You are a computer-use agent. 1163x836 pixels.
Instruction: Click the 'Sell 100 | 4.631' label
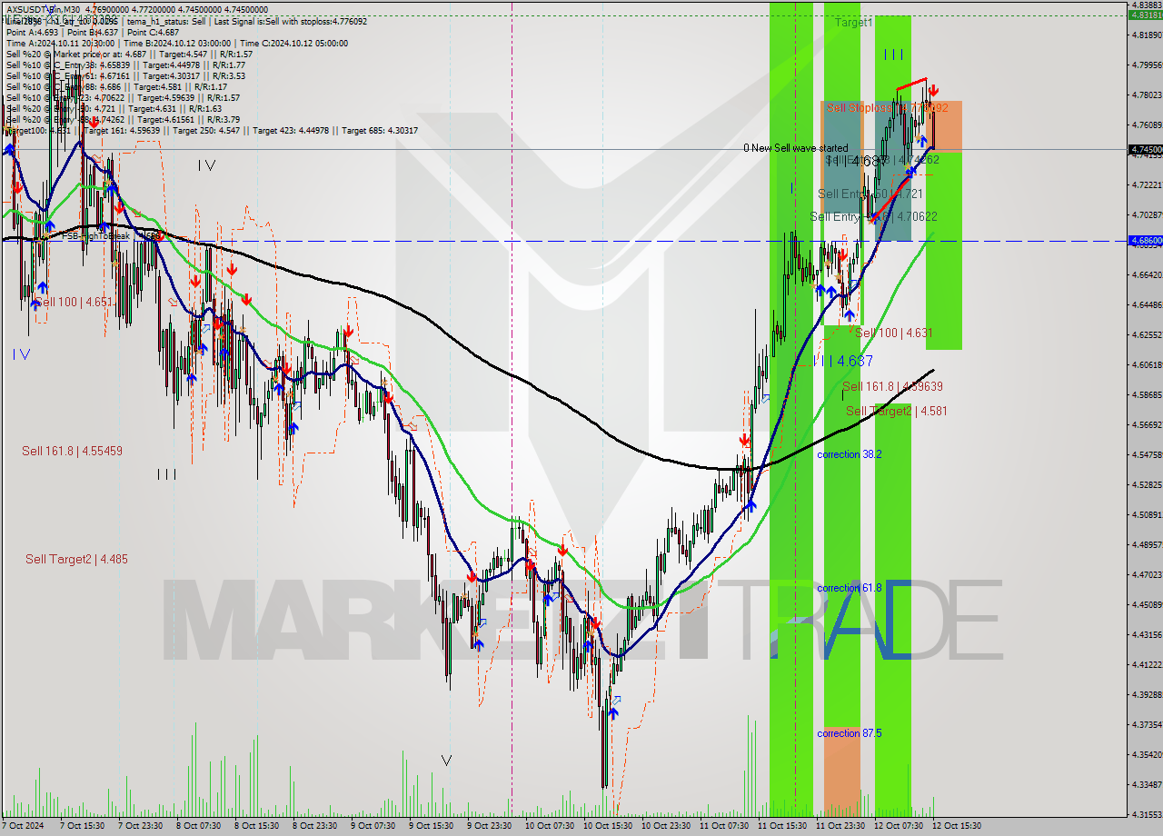pos(894,333)
